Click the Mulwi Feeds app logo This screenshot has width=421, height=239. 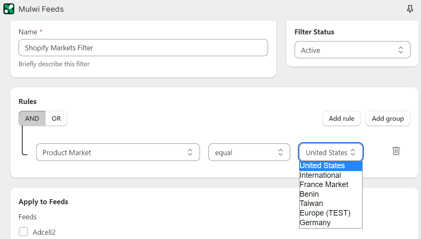[x=9, y=9]
